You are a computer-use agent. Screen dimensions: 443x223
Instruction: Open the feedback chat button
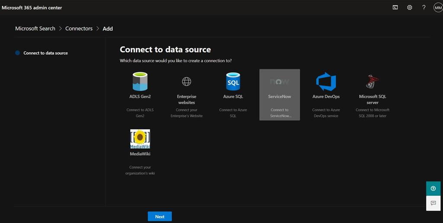click(x=433, y=203)
